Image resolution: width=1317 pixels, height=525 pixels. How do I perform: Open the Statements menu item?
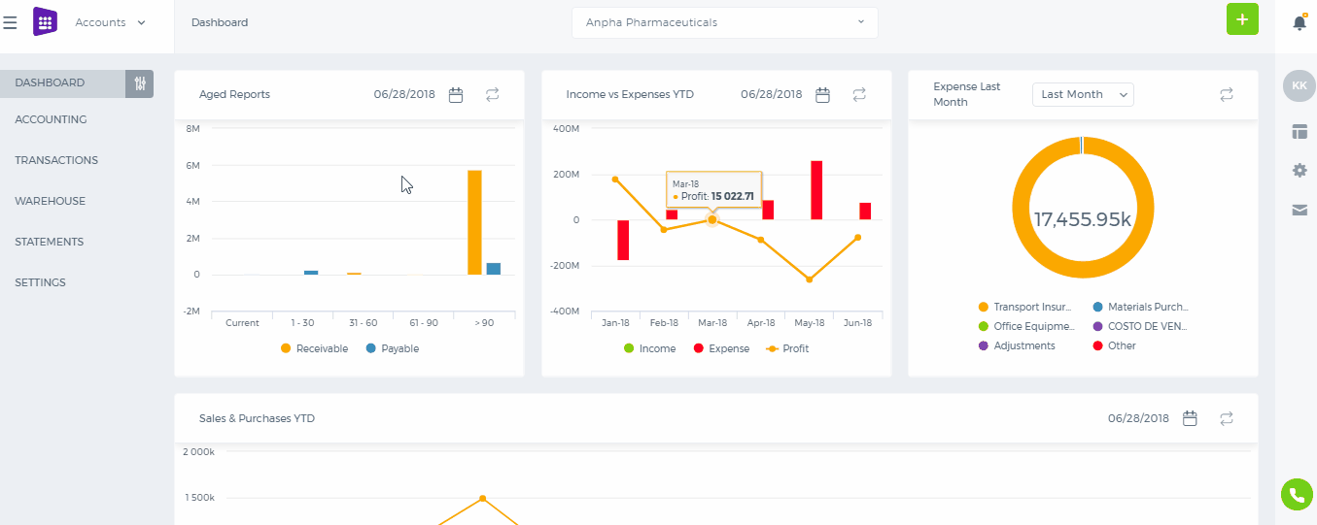[x=49, y=242]
